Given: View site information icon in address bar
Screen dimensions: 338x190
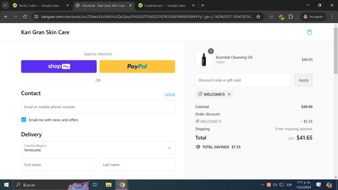Looking at the screenshot, I should [36, 16].
